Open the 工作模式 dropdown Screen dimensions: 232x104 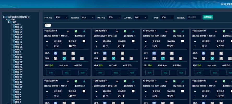[x=141, y=17]
